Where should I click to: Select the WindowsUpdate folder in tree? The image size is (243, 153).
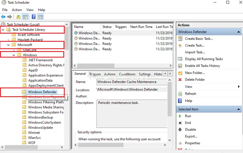(x=40, y=128)
